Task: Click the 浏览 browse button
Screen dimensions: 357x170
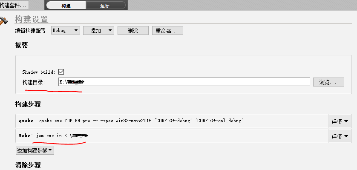Action: click(328, 82)
